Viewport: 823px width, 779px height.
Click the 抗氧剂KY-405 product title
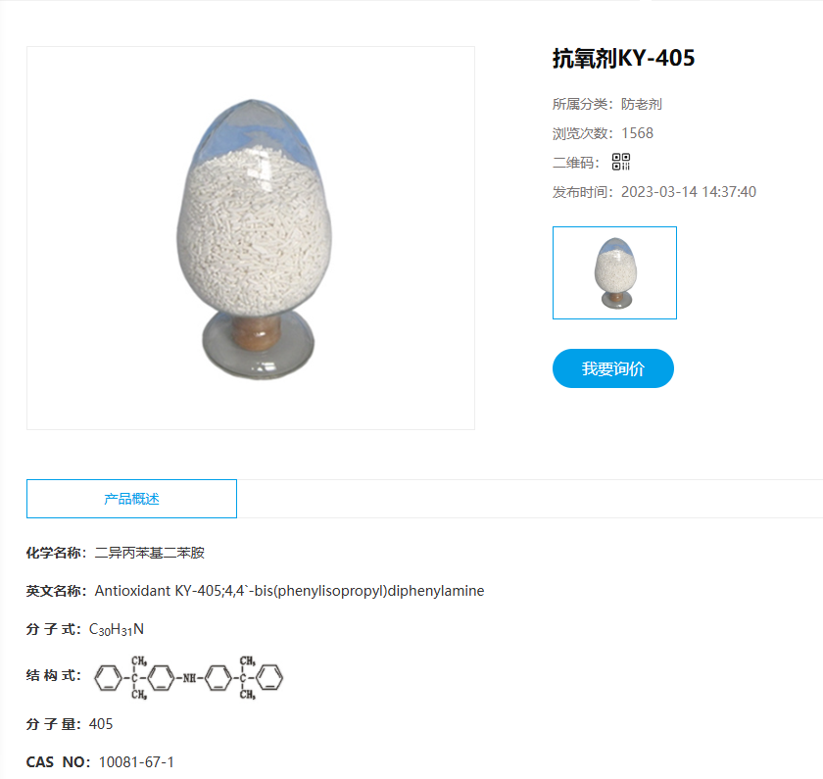coord(623,58)
